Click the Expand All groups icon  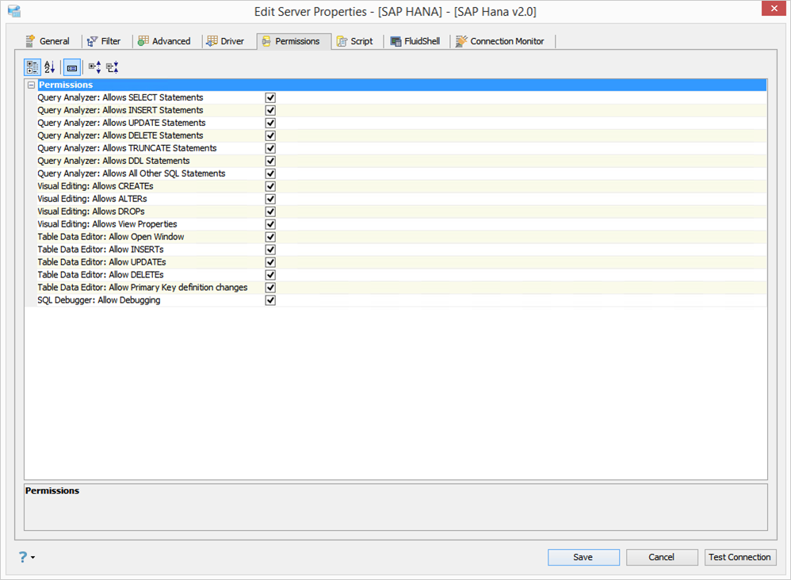pyautogui.click(x=95, y=67)
